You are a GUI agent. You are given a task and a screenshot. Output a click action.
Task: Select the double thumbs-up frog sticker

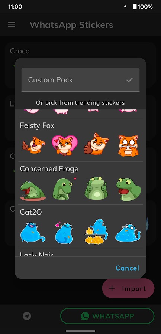coord(96,188)
